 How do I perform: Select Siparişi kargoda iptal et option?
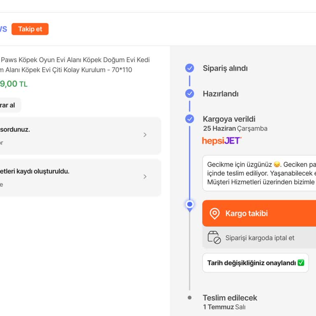point(260,238)
